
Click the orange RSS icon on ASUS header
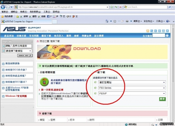(x=148, y=31)
